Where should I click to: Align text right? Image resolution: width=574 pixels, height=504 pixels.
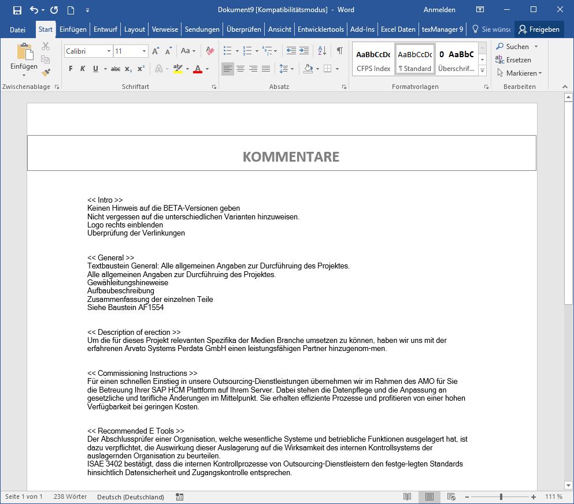253,69
